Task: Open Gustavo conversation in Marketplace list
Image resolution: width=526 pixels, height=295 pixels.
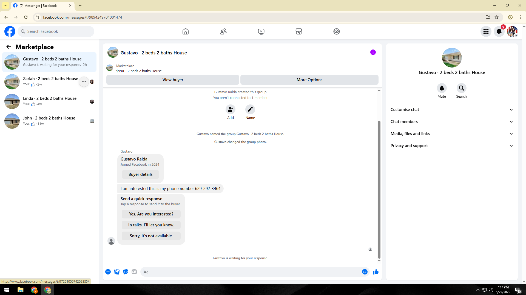Action: pos(49,62)
